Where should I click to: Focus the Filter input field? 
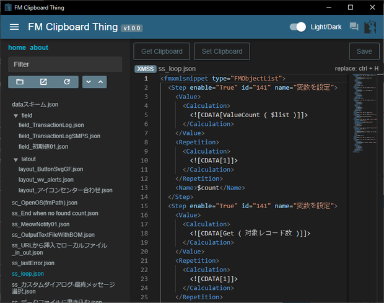coord(65,64)
